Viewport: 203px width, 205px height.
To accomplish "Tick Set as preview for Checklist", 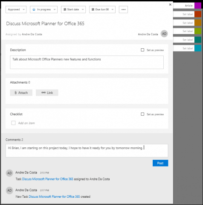I will (142, 114).
